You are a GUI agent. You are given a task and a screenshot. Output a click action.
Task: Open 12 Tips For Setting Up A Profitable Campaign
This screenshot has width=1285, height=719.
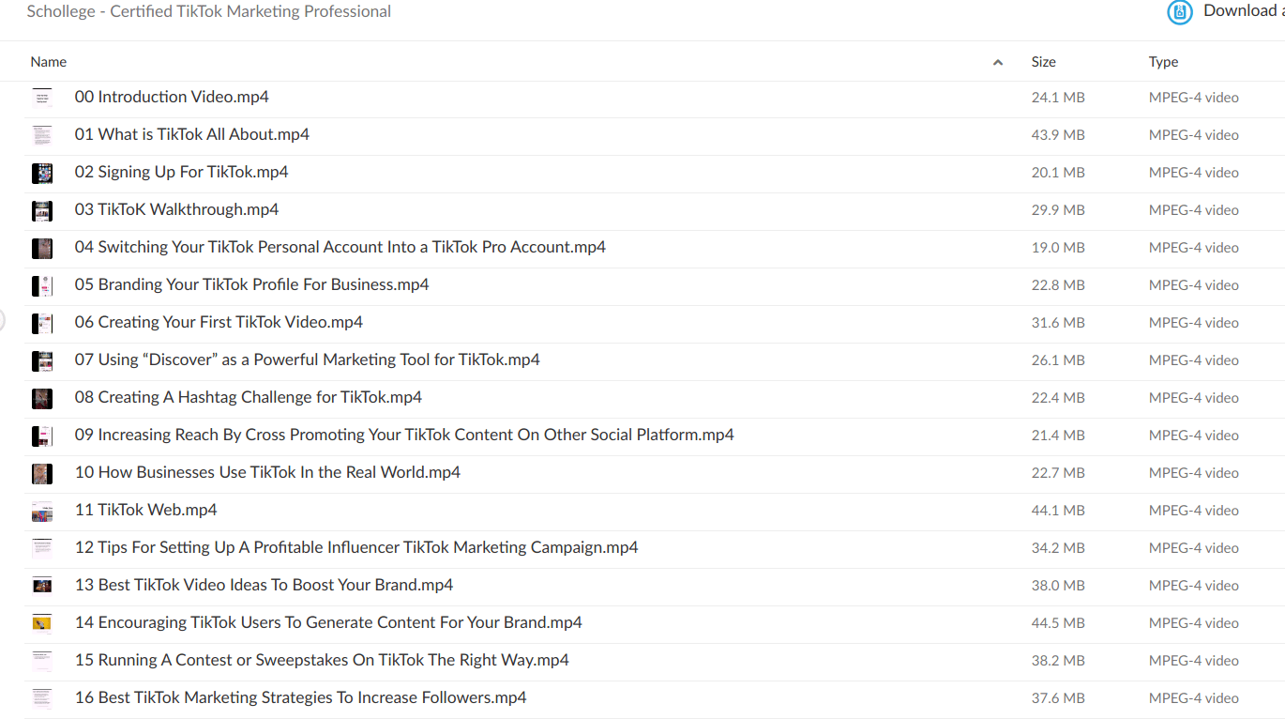pos(355,547)
